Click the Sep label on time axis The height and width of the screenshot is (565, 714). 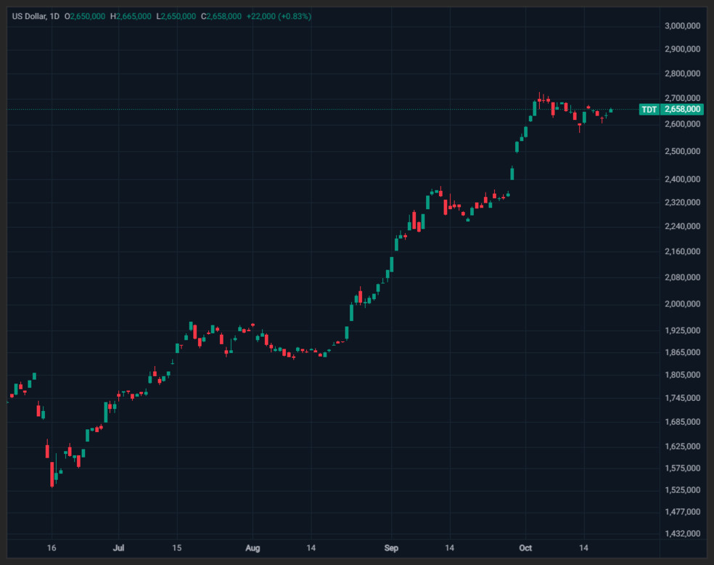point(391,548)
